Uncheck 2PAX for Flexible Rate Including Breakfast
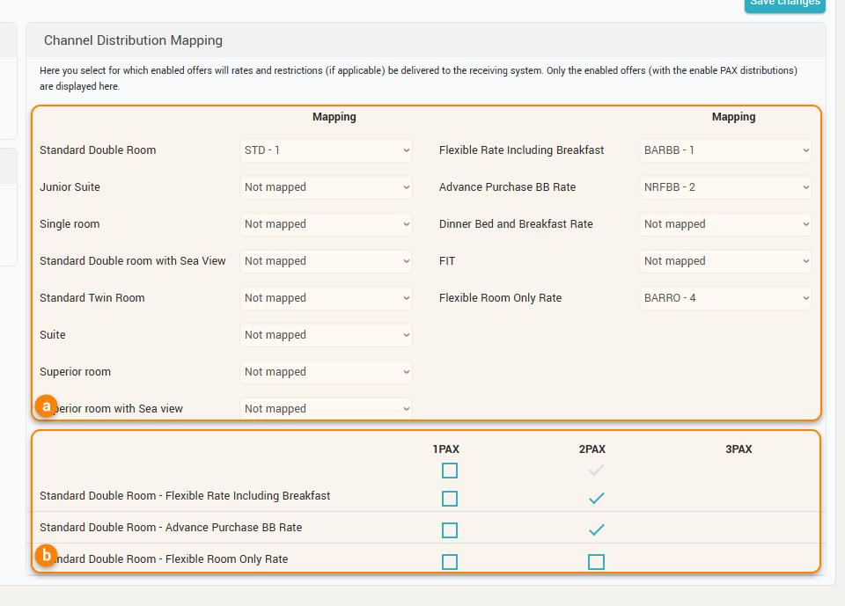This screenshot has width=845, height=606. (596, 499)
